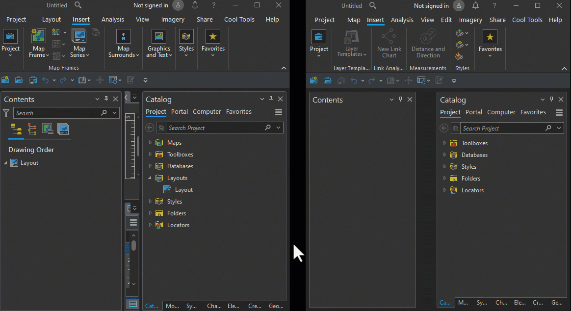571x311 pixels.
Task: Open the Analysis ribbon tab in the right window
Action: click(x=402, y=20)
